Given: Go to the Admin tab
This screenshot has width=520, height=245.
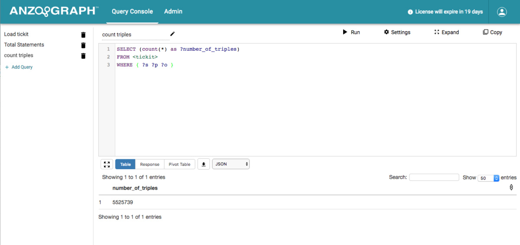Looking at the screenshot, I should pyautogui.click(x=173, y=12).
